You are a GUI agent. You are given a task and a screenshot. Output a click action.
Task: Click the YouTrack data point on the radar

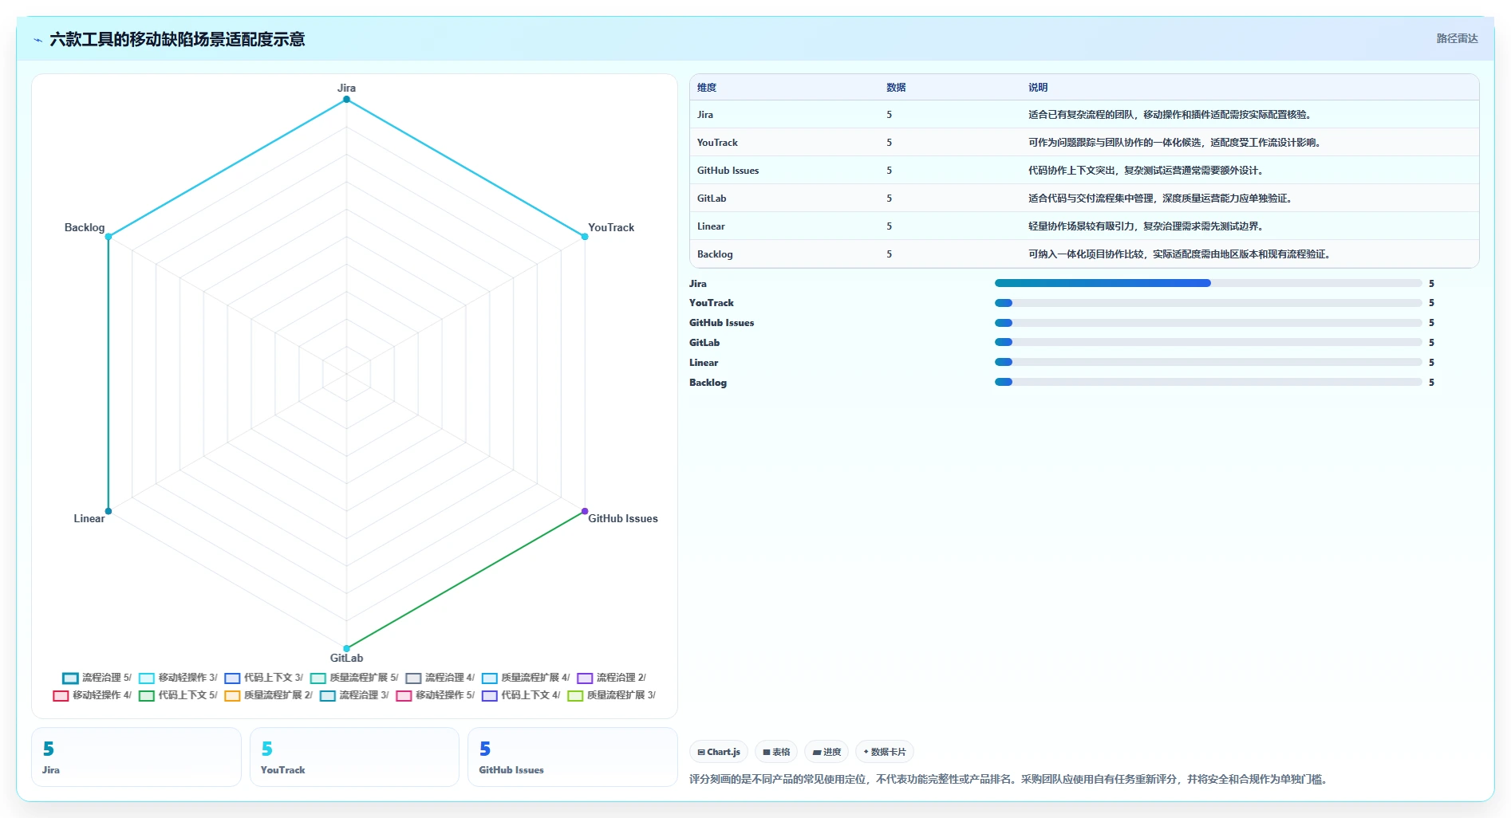pos(585,237)
